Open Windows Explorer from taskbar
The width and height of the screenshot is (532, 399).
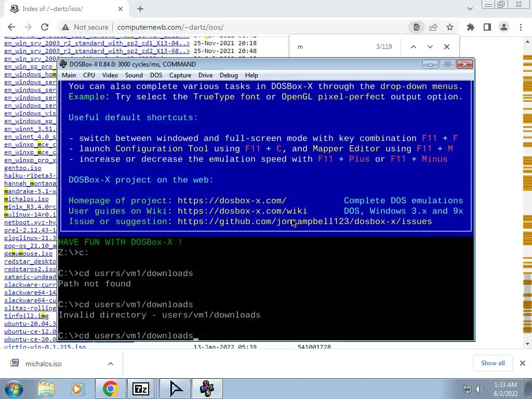[x=46, y=389]
